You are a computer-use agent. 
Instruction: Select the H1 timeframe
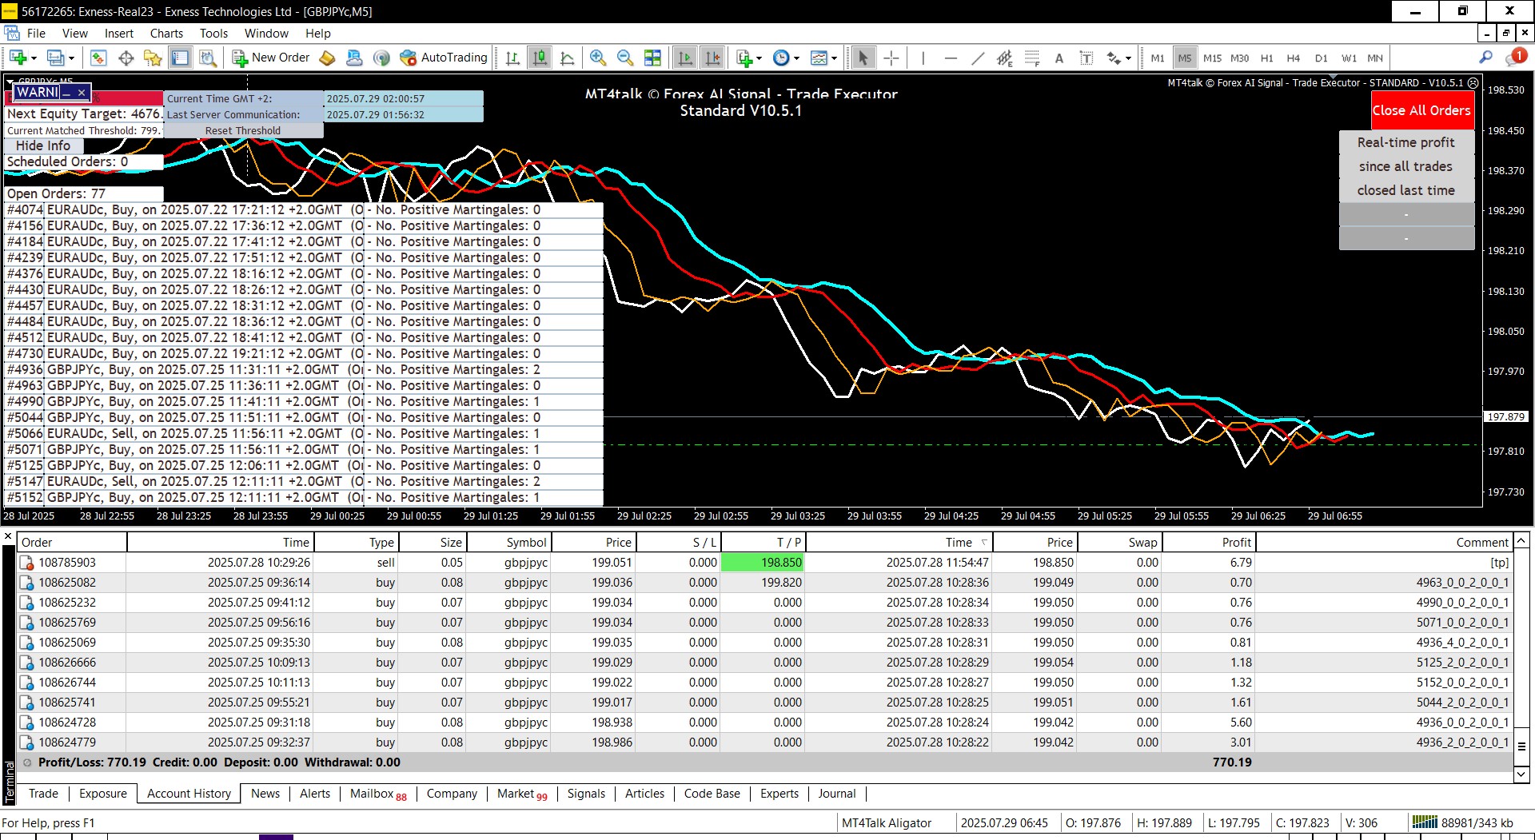[1266, 58]
